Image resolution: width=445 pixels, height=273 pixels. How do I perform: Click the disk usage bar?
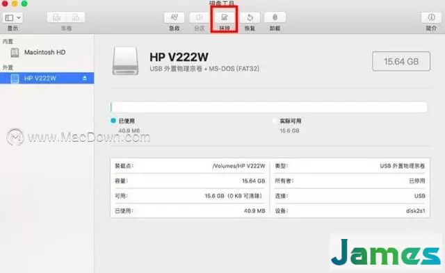point(268,107)
